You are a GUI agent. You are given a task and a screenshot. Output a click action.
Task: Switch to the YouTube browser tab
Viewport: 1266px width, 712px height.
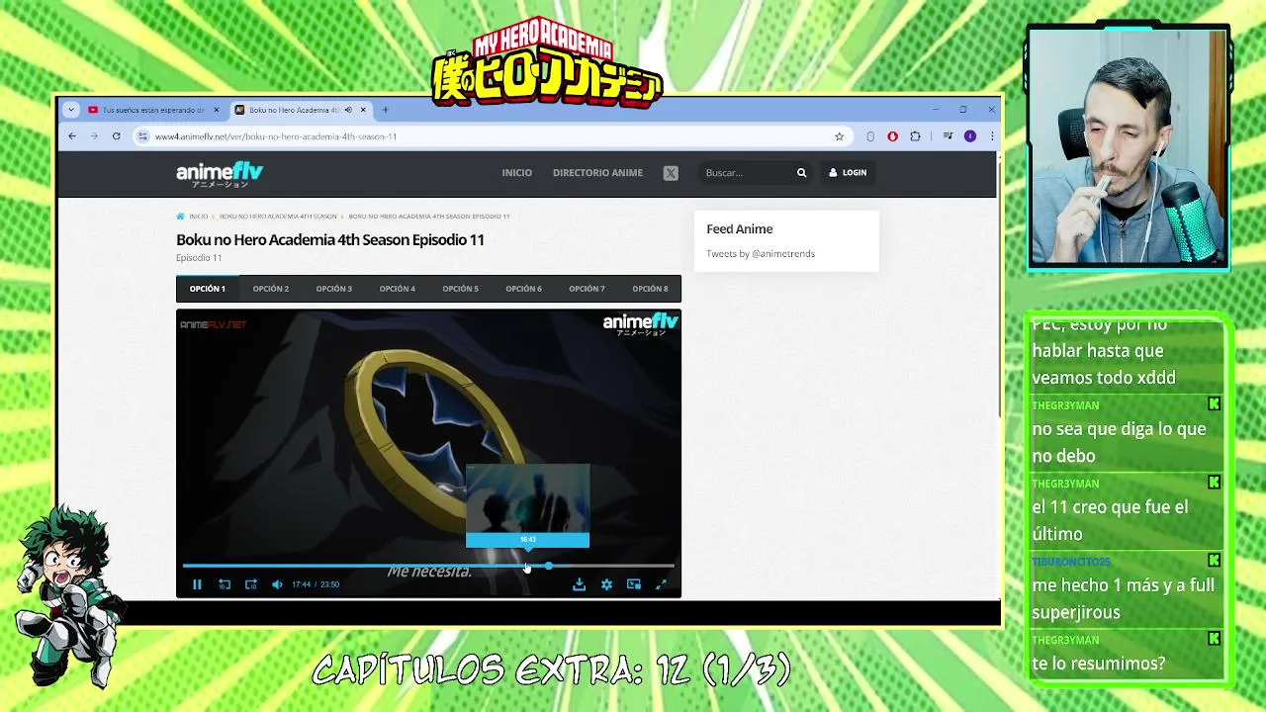(153, 110)
